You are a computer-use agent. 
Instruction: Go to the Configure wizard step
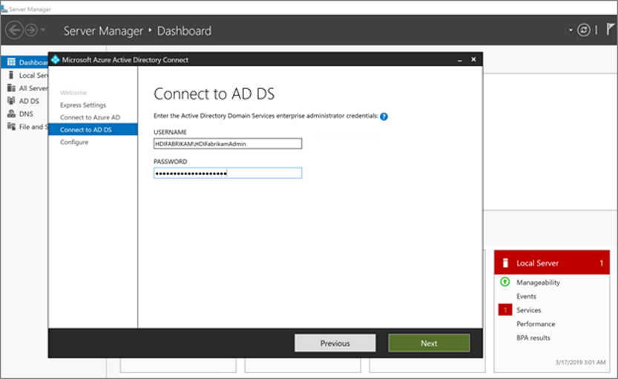(74, 142)
